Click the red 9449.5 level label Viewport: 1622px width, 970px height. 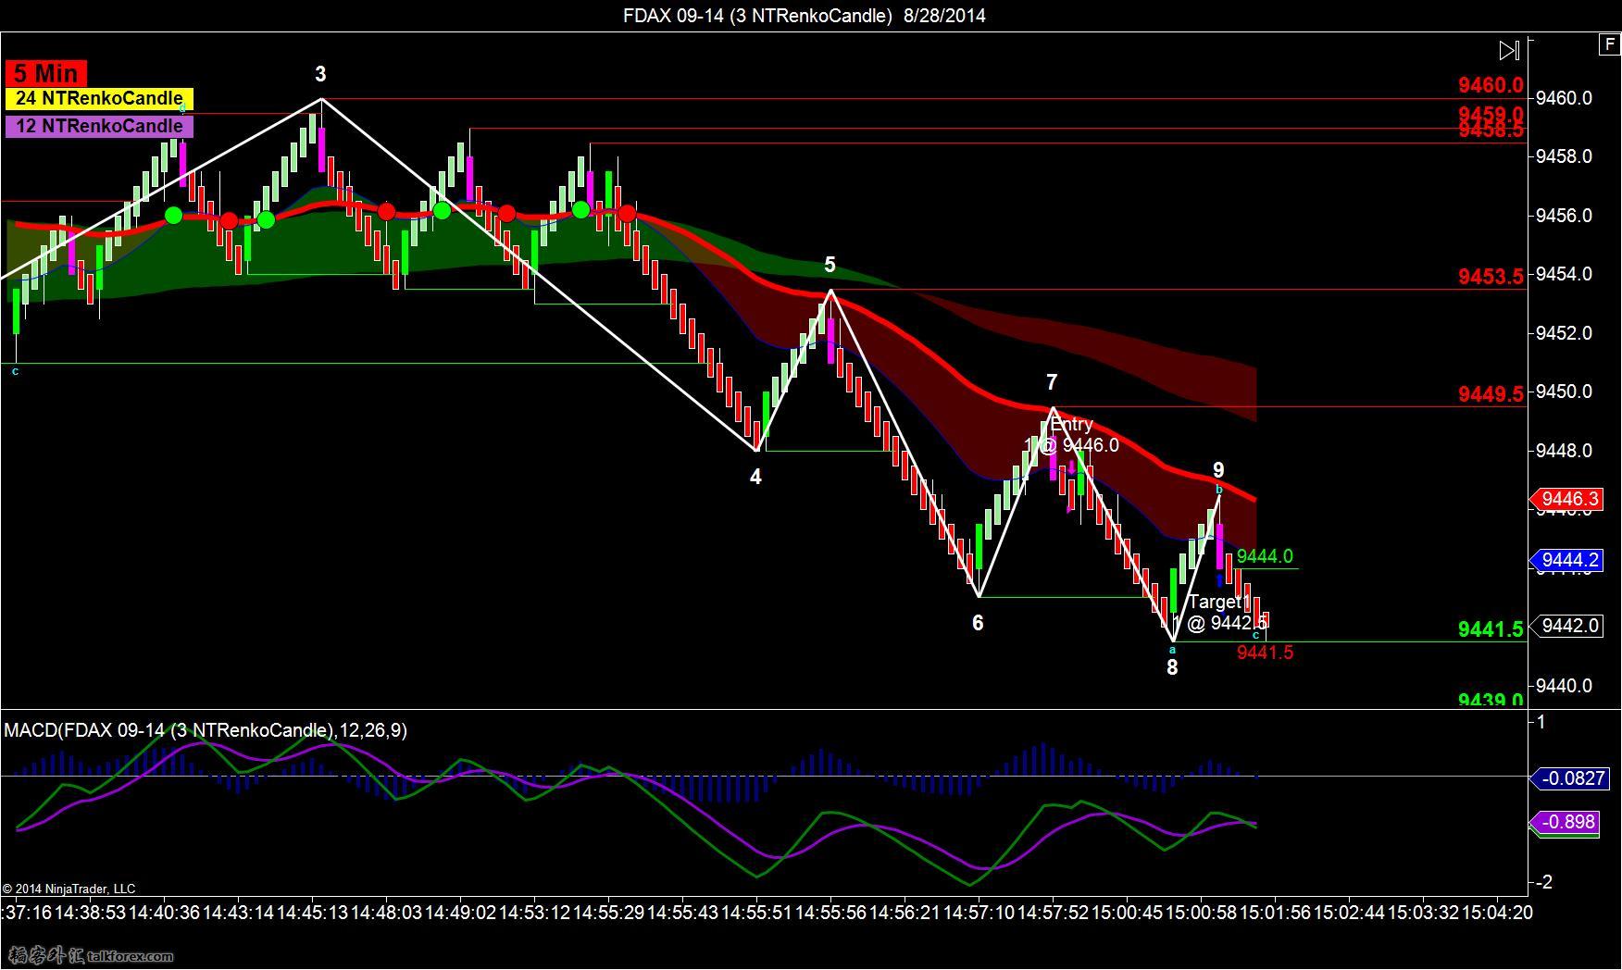[1491, 394]
